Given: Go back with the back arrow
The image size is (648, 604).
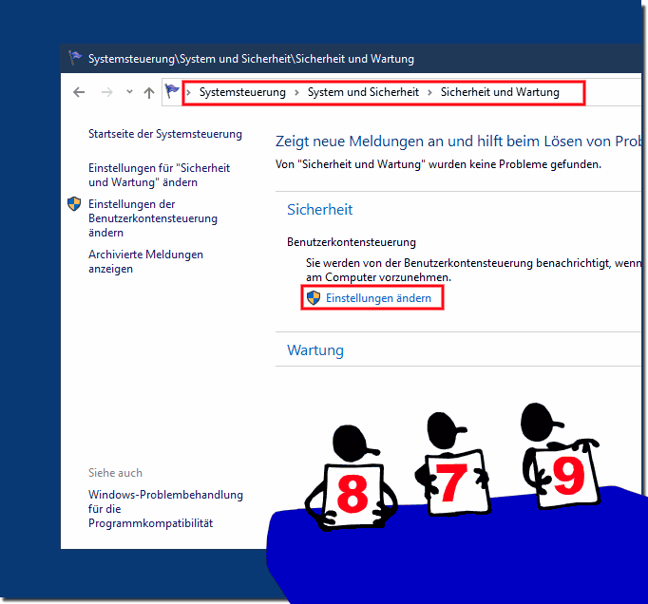Looking at the screenshot, I should (79, 92).
